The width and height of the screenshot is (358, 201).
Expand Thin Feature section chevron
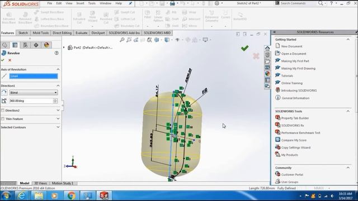[58, 119]
